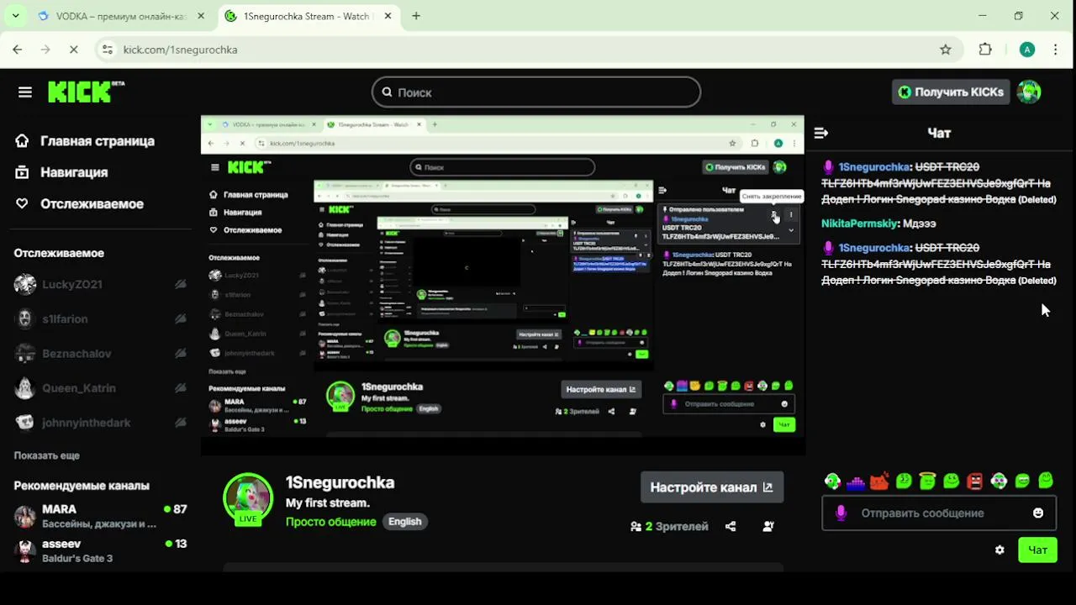This screenshot has height=605, width=1076.
Task: Open recommended channel asseev
Action: [100, 550]
